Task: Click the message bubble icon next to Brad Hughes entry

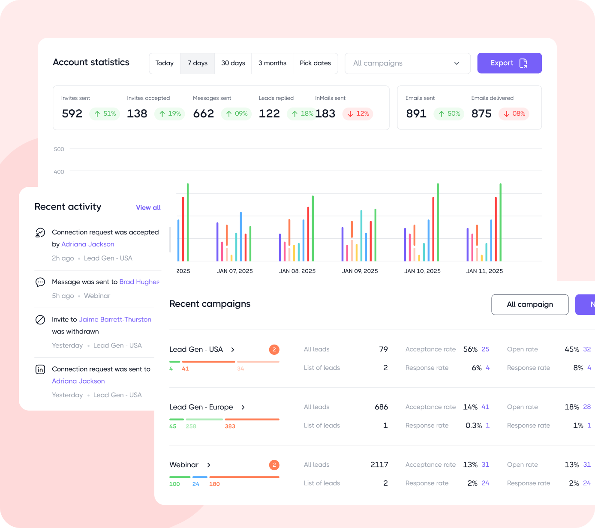Action: point(40,282)
